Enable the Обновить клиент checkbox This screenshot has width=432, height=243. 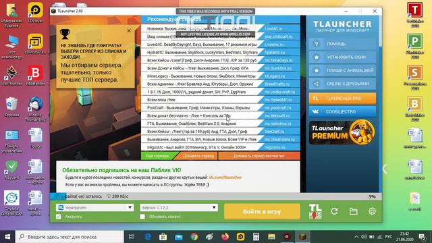(x=142, y=217)
